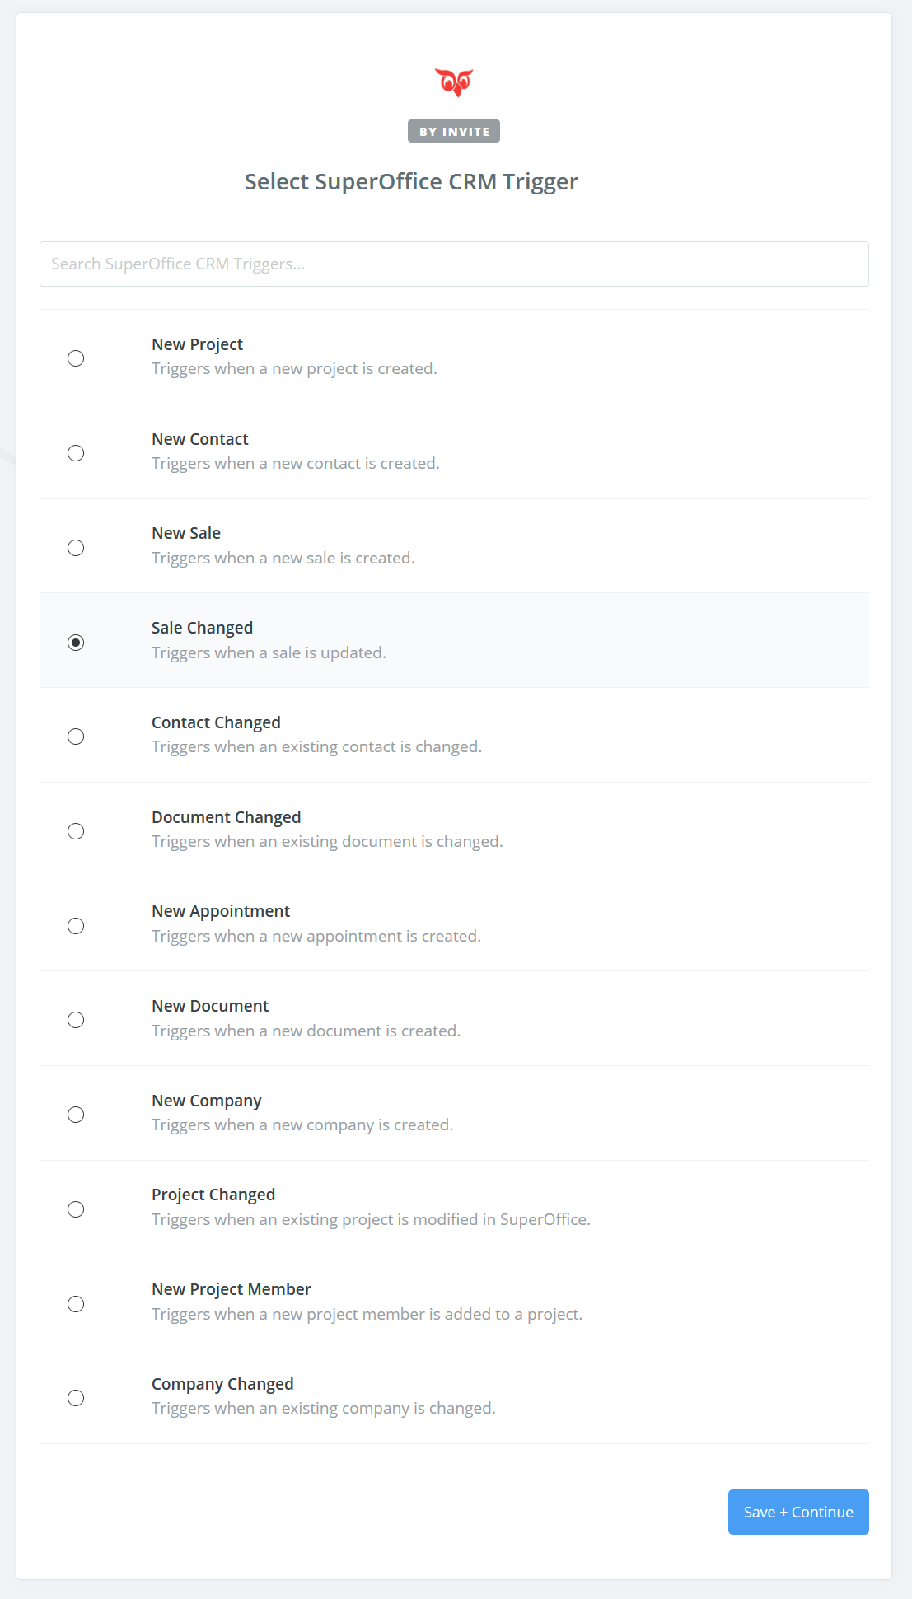Choose the New Contact trigger radio button

point(76,453)
